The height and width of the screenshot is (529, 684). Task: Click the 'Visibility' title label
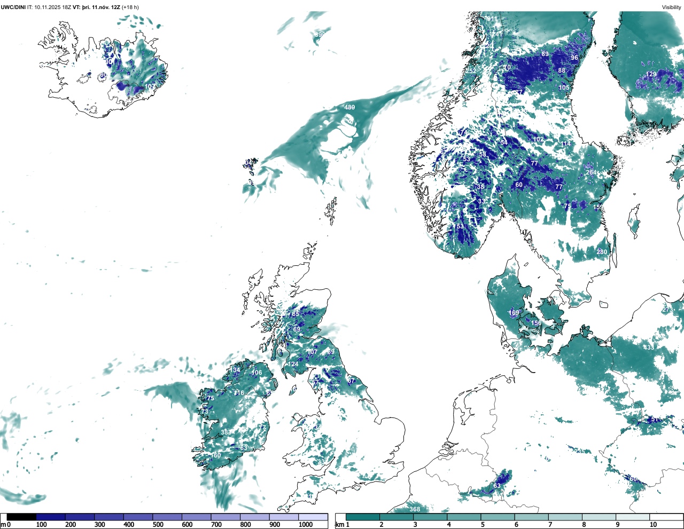(672, 7)
